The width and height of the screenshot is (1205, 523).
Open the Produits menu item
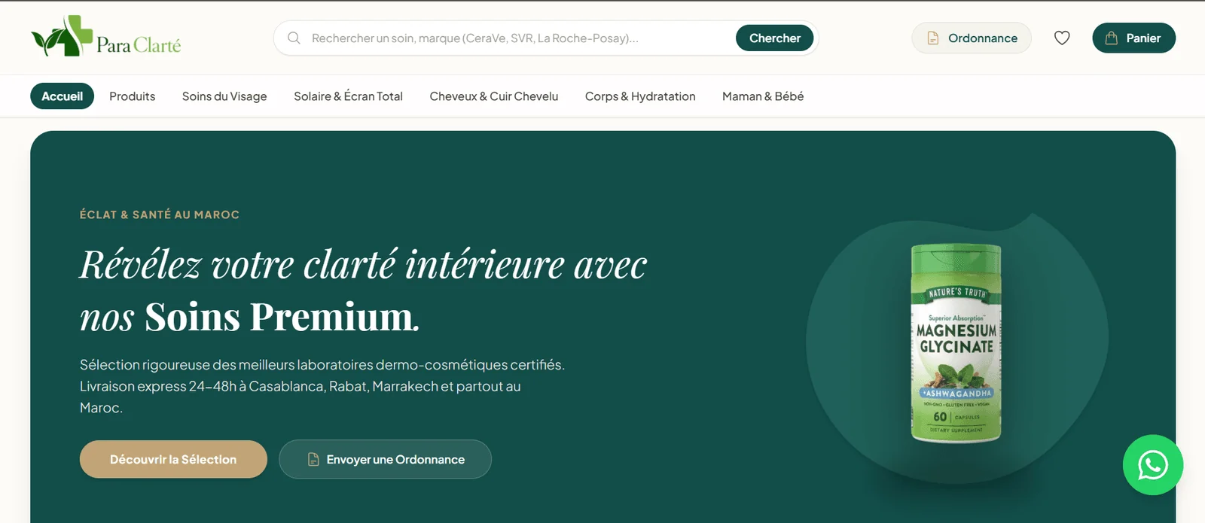point(133,96)
